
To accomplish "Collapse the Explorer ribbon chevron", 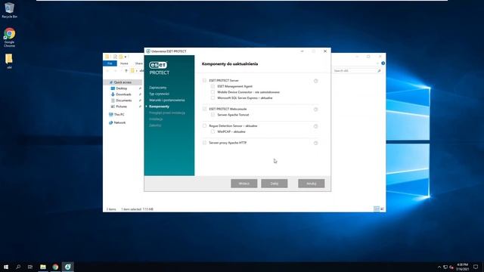I will (x=377, y=63).
